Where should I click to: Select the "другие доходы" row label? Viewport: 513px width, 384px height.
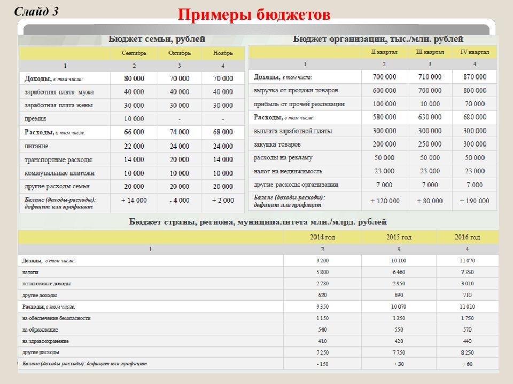point(40,295)
